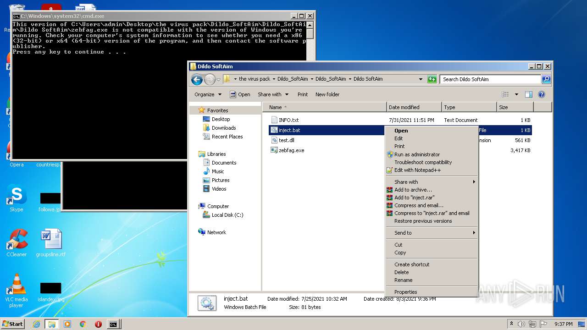Viewport: 587px width, 330px height.
Task: Click the New folder button
Action: pyautogui.click(x=327, y=94)
